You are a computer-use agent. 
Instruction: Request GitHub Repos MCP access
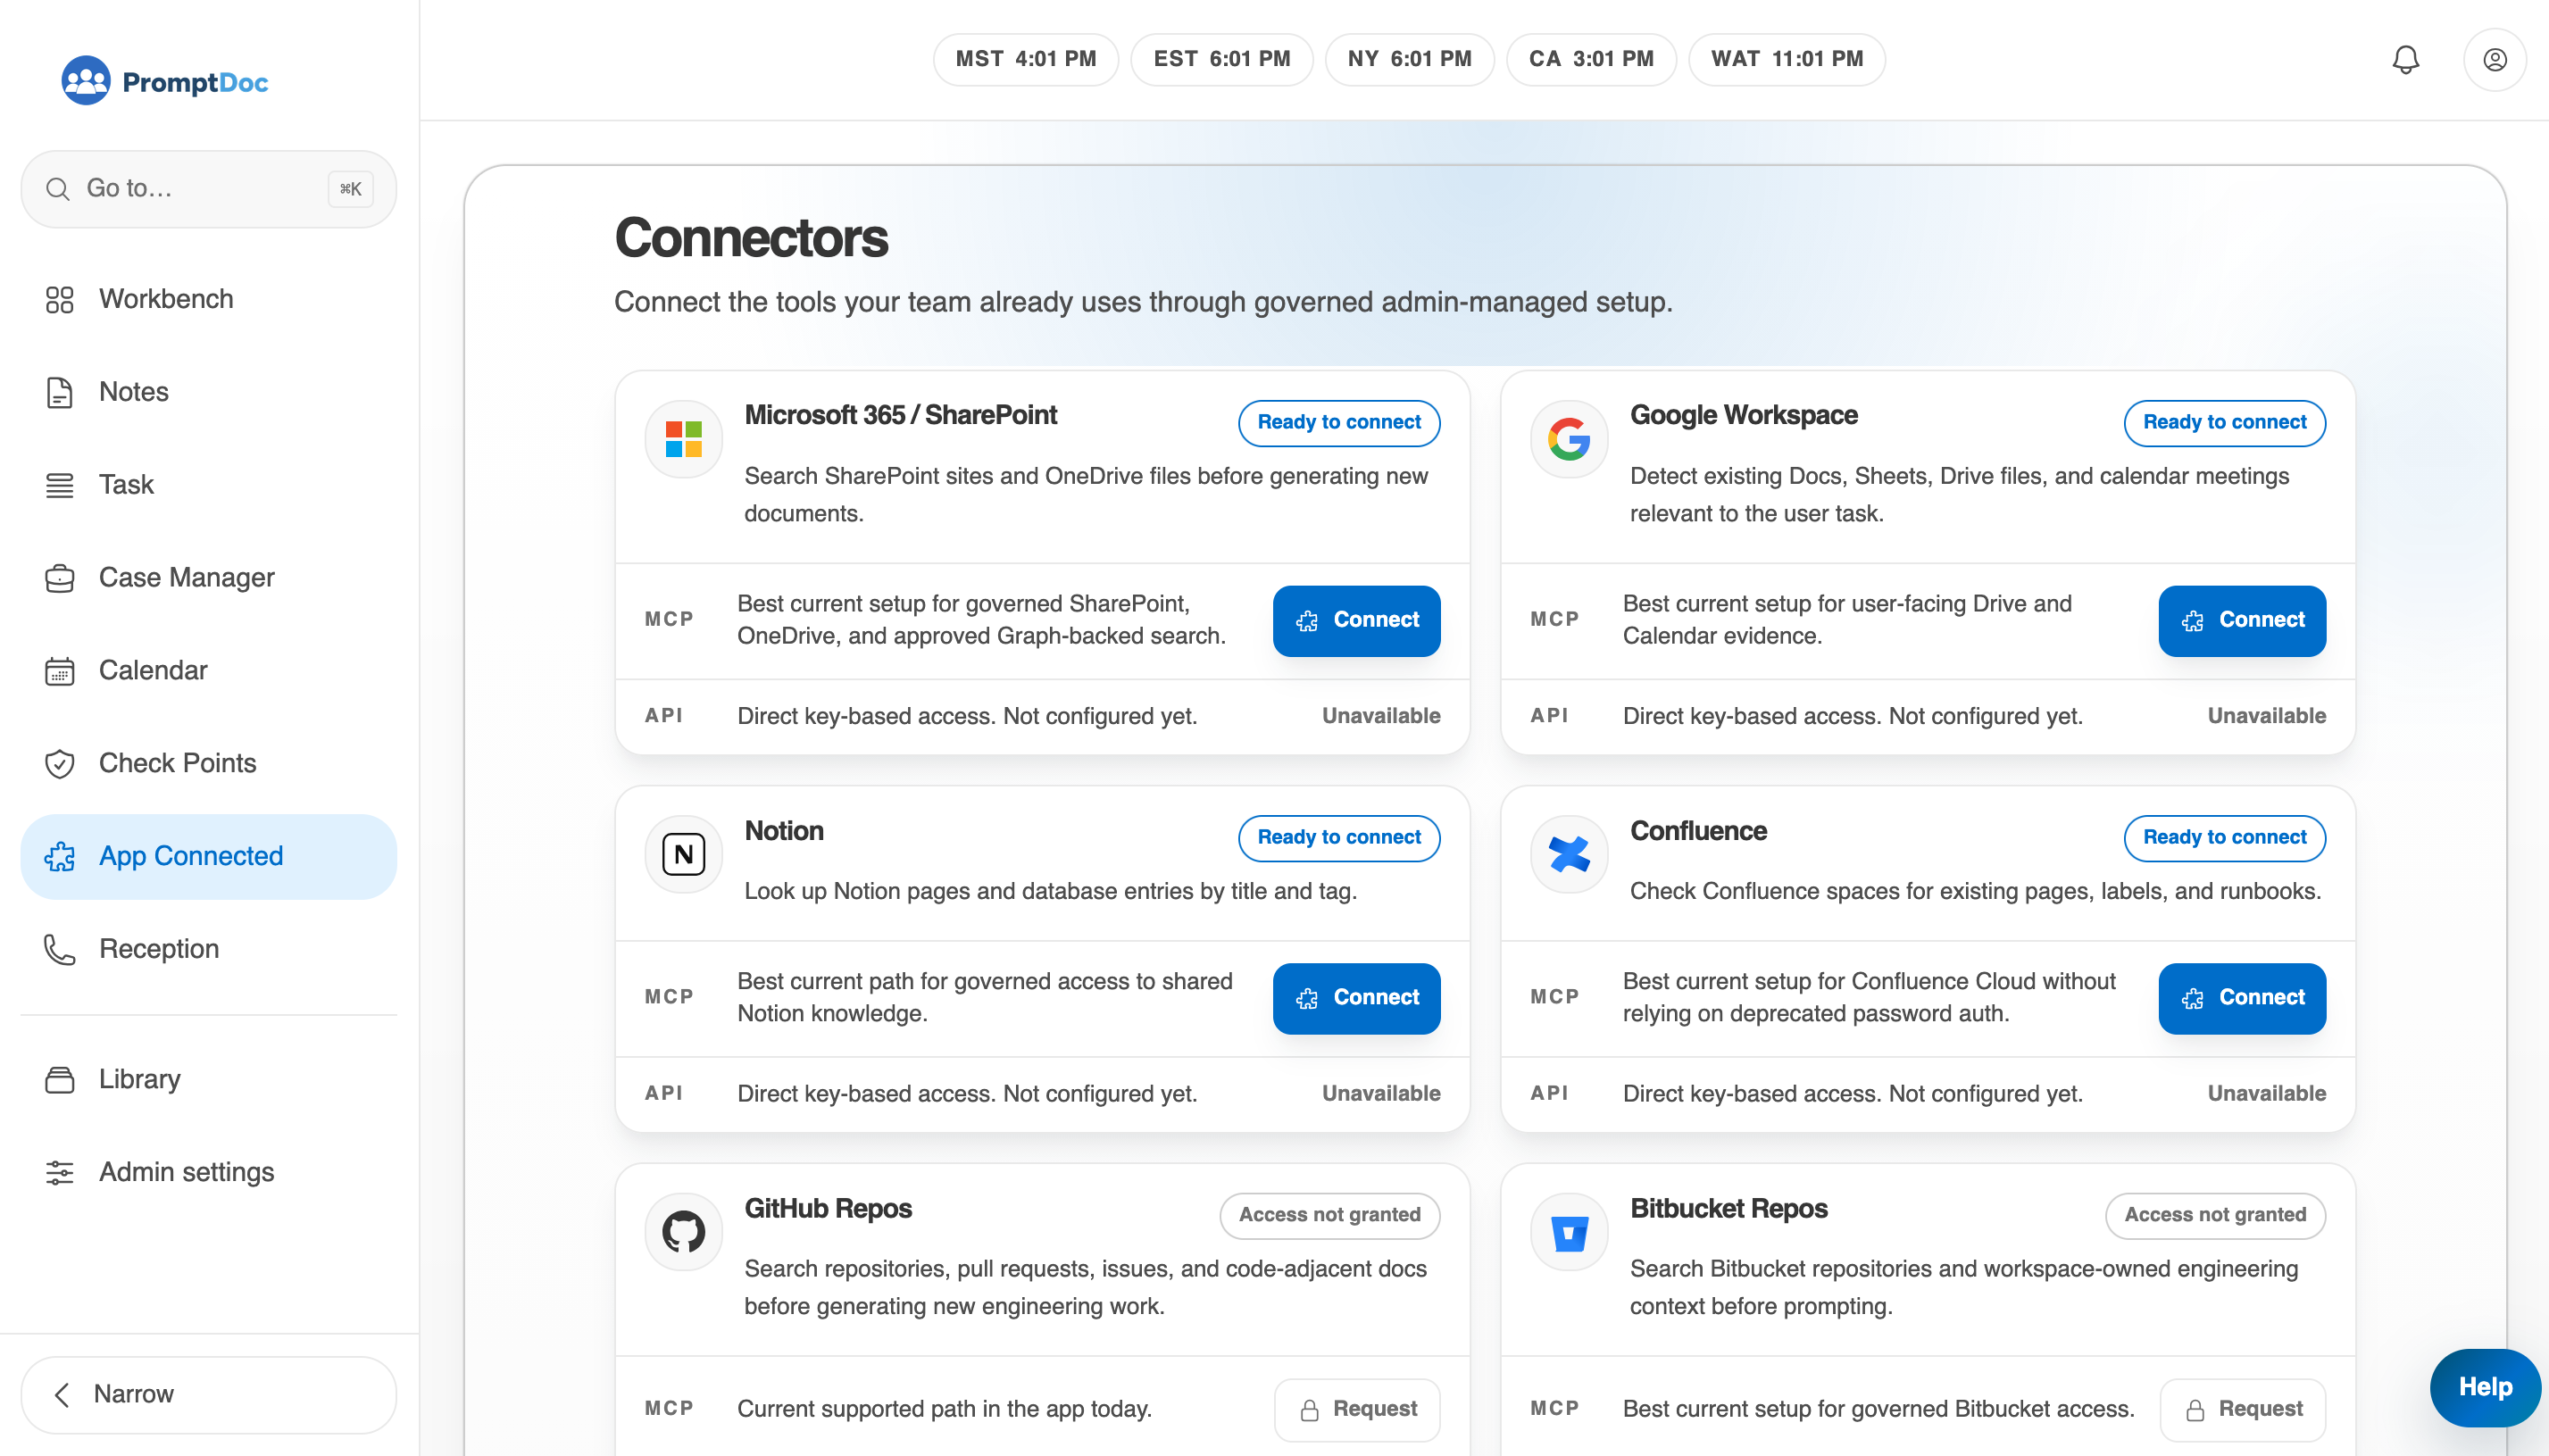pos(1356,1409)
